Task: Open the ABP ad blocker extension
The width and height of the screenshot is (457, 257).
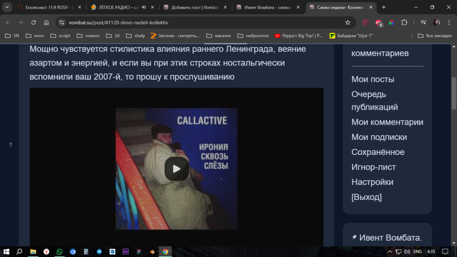Action: 378,22
